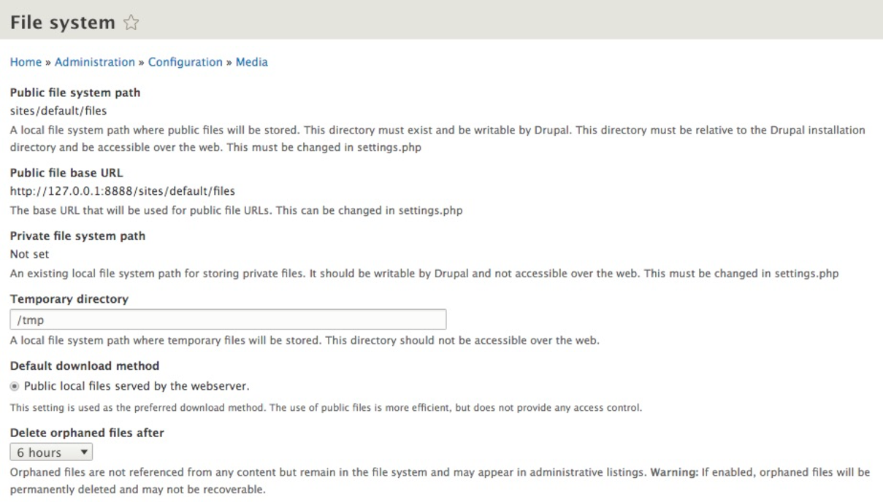The image size is (883, 502).
Task: Click the File system page heading
Action: 63,23
